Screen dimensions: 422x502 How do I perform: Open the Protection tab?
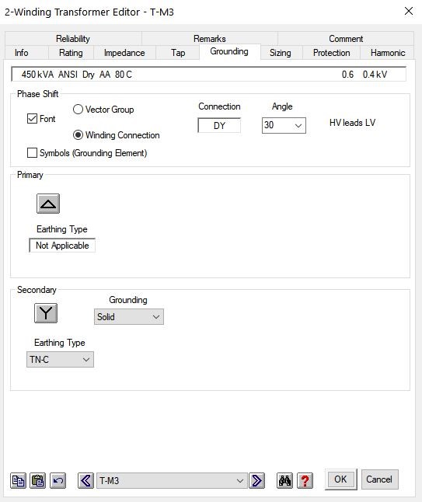click(331, 53)
